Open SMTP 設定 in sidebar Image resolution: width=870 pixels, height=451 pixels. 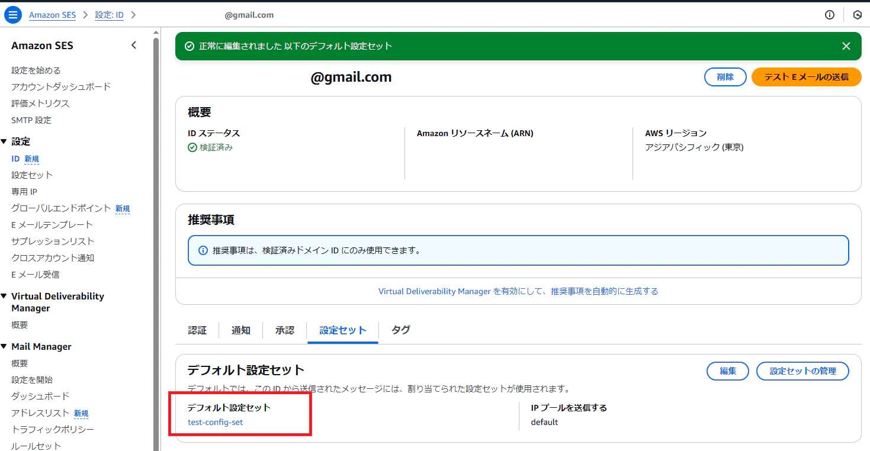point(31,120)
